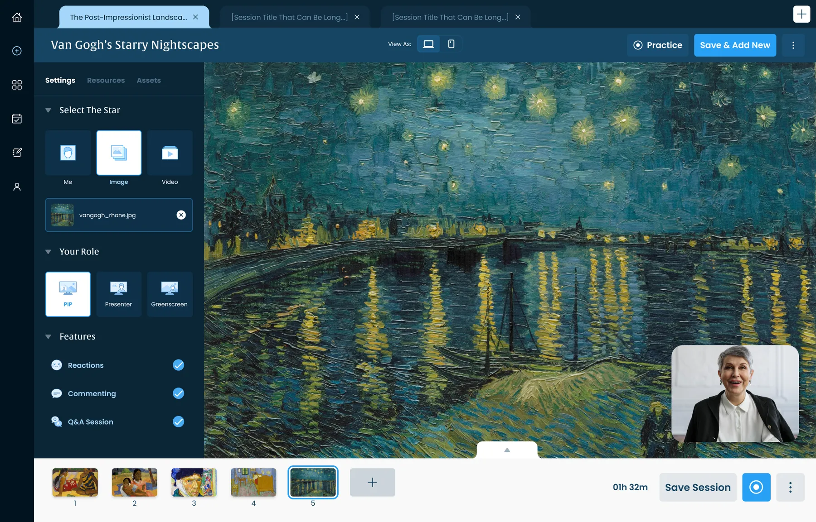Select the presenter picture-in-picture video
The image size is (816, 522).
click(x=735, y=393)
